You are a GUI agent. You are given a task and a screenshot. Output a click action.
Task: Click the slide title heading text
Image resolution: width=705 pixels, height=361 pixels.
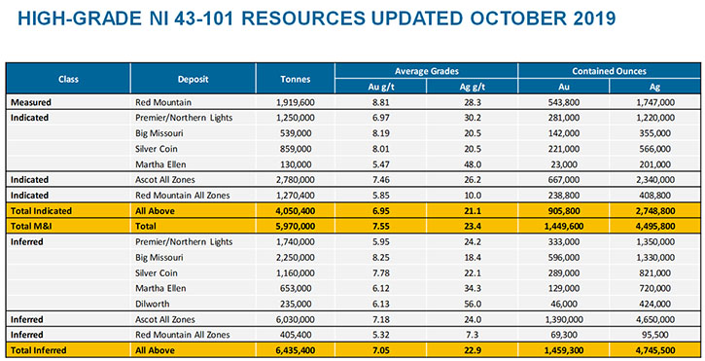coord(316,18)
